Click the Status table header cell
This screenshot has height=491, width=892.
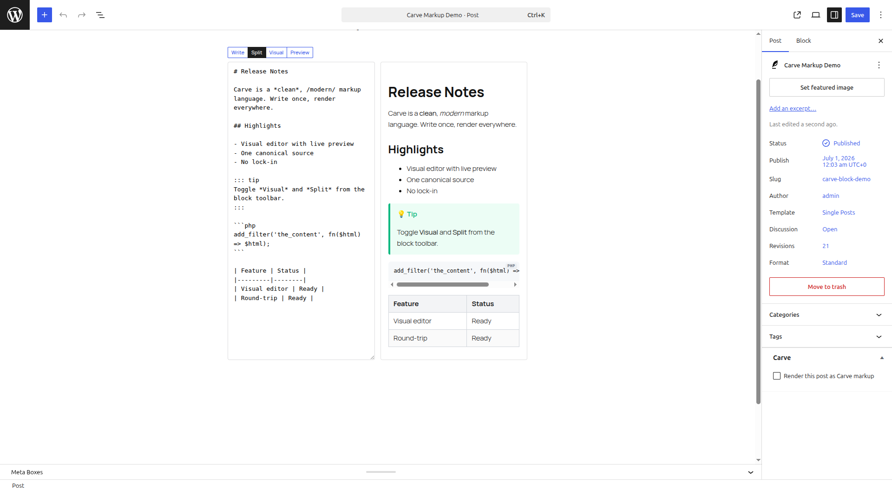pyautogui.click(x=493, y=304)
